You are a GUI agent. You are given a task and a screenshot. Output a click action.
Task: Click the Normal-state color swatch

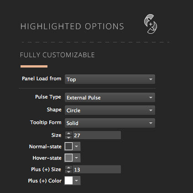[68, 146]
